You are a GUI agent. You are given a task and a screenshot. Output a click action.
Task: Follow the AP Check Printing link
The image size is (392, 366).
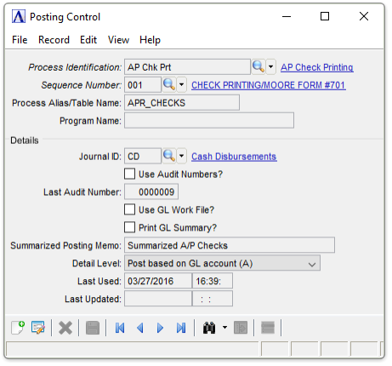tap(317, 67)
